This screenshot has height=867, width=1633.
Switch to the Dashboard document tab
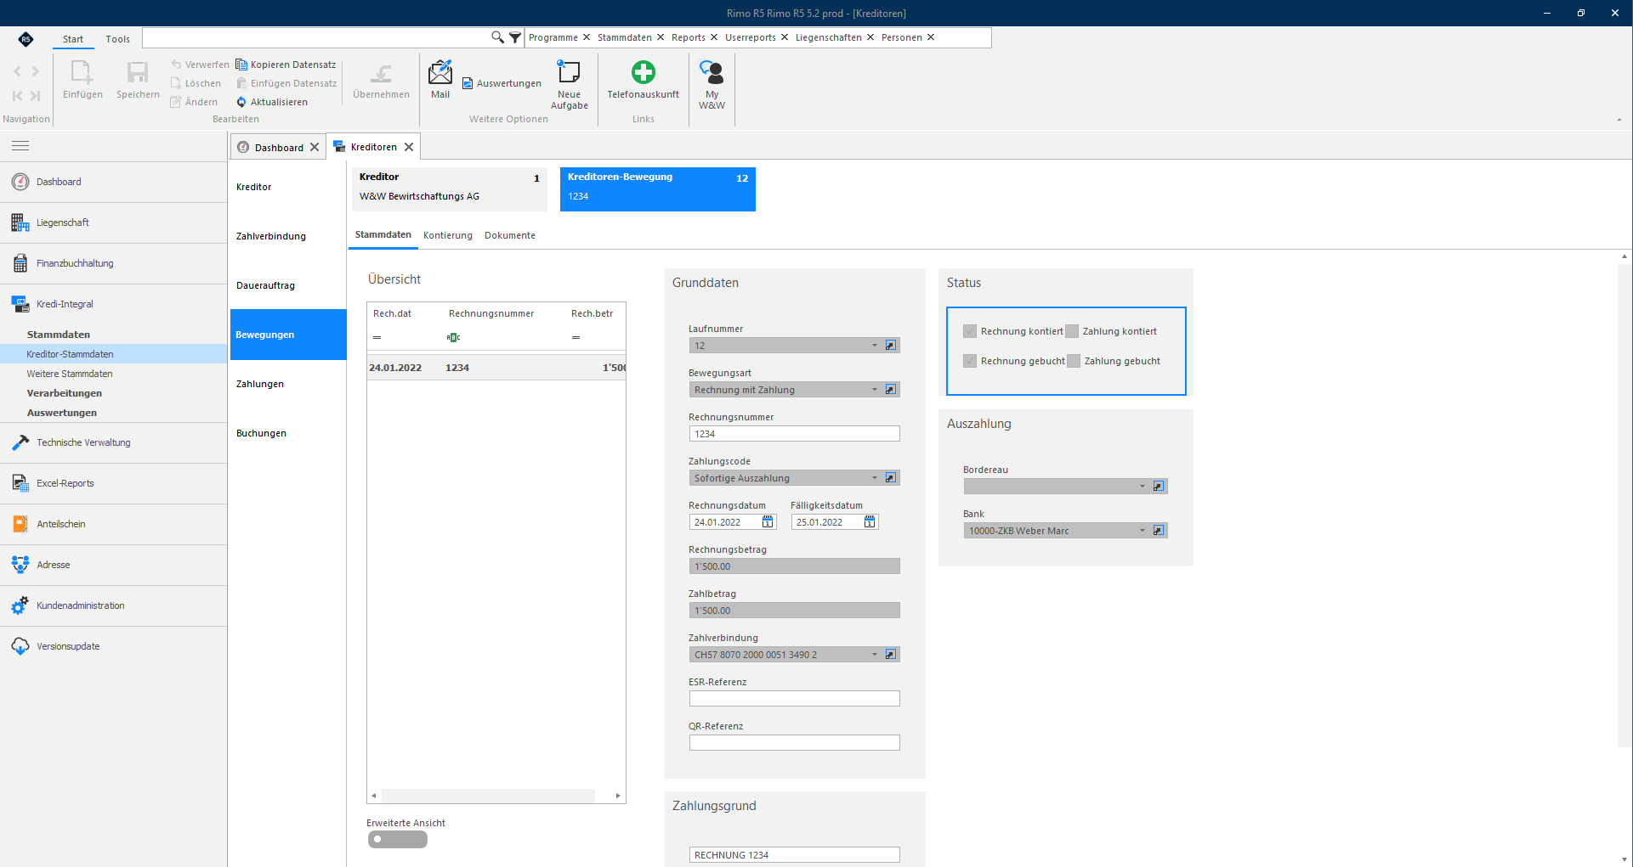click(x=279, y=147)
